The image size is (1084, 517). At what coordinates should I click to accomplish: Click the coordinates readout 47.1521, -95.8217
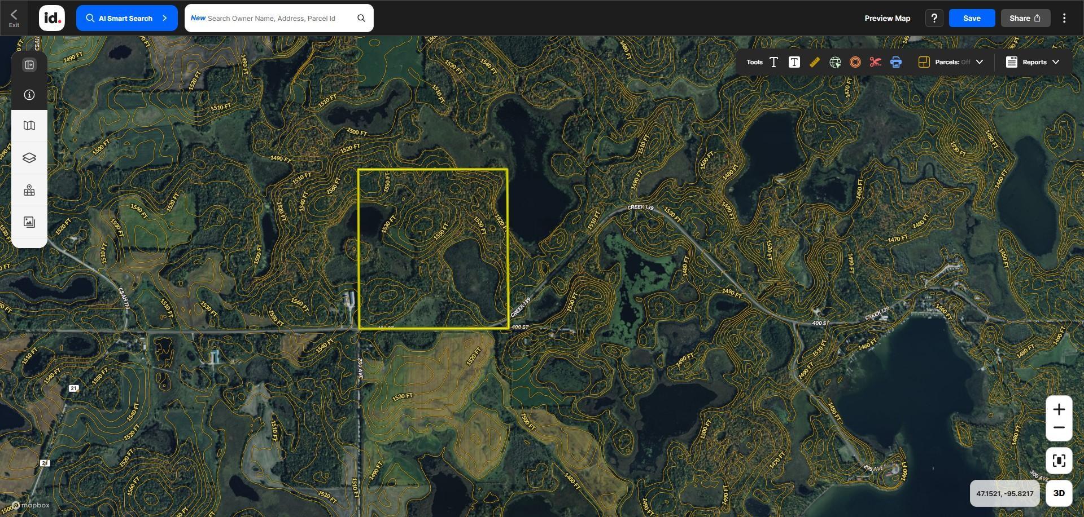pos(1005,493)
